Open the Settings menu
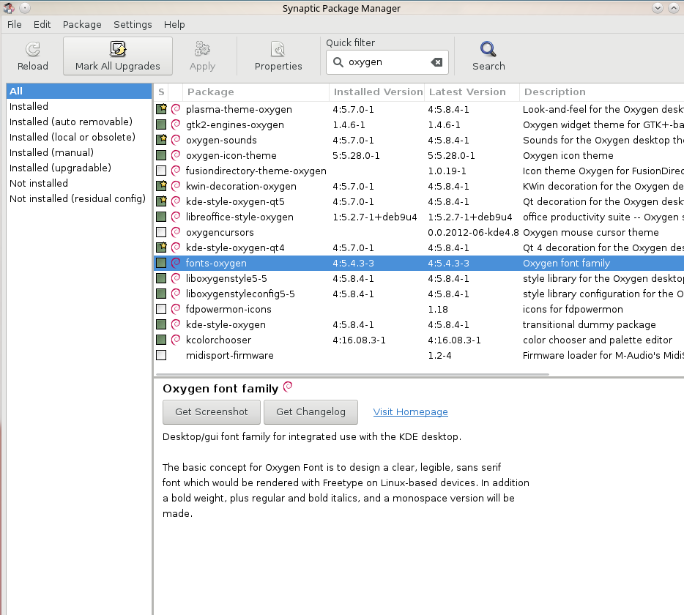 [132, 24]
